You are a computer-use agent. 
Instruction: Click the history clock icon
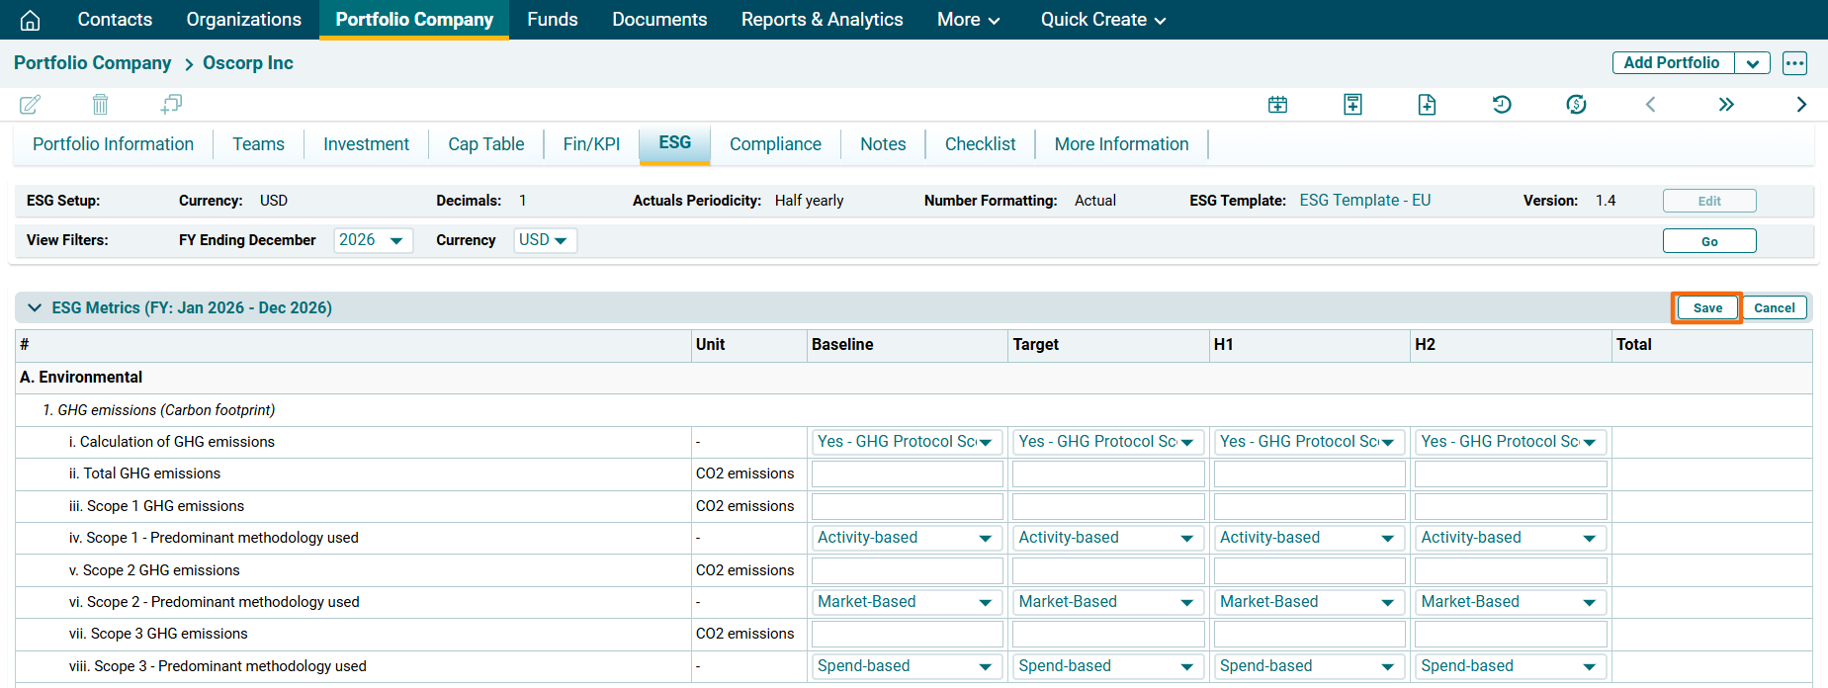tap(1501, 105)
